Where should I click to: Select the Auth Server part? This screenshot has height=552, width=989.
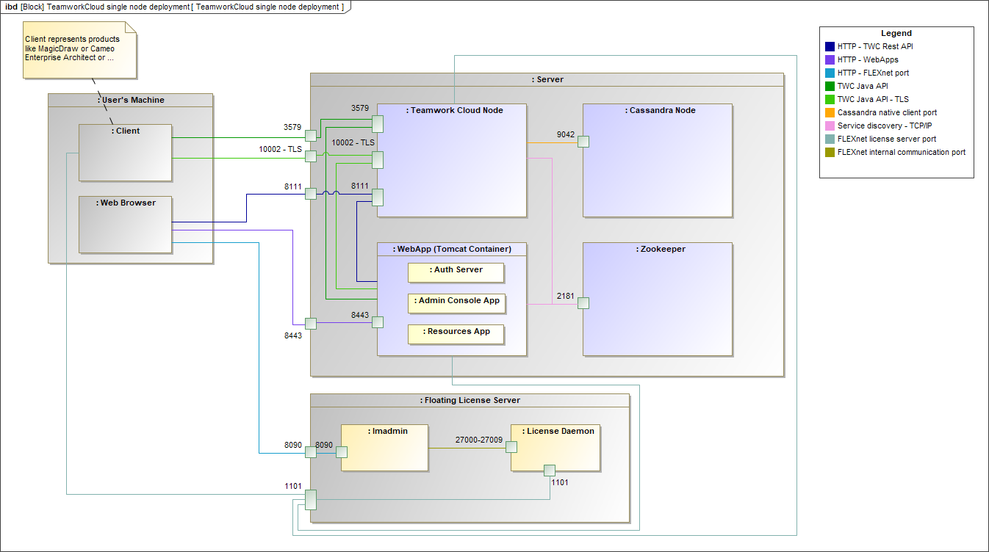tap(456, 272)
